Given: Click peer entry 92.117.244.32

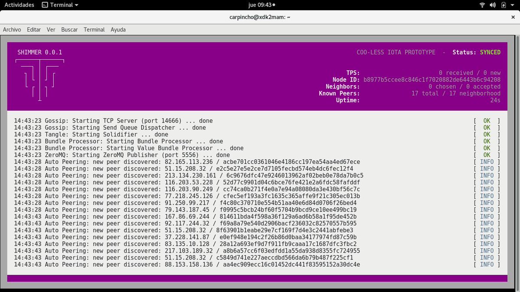Looking at the screenshot, I should tap(185, 223).
